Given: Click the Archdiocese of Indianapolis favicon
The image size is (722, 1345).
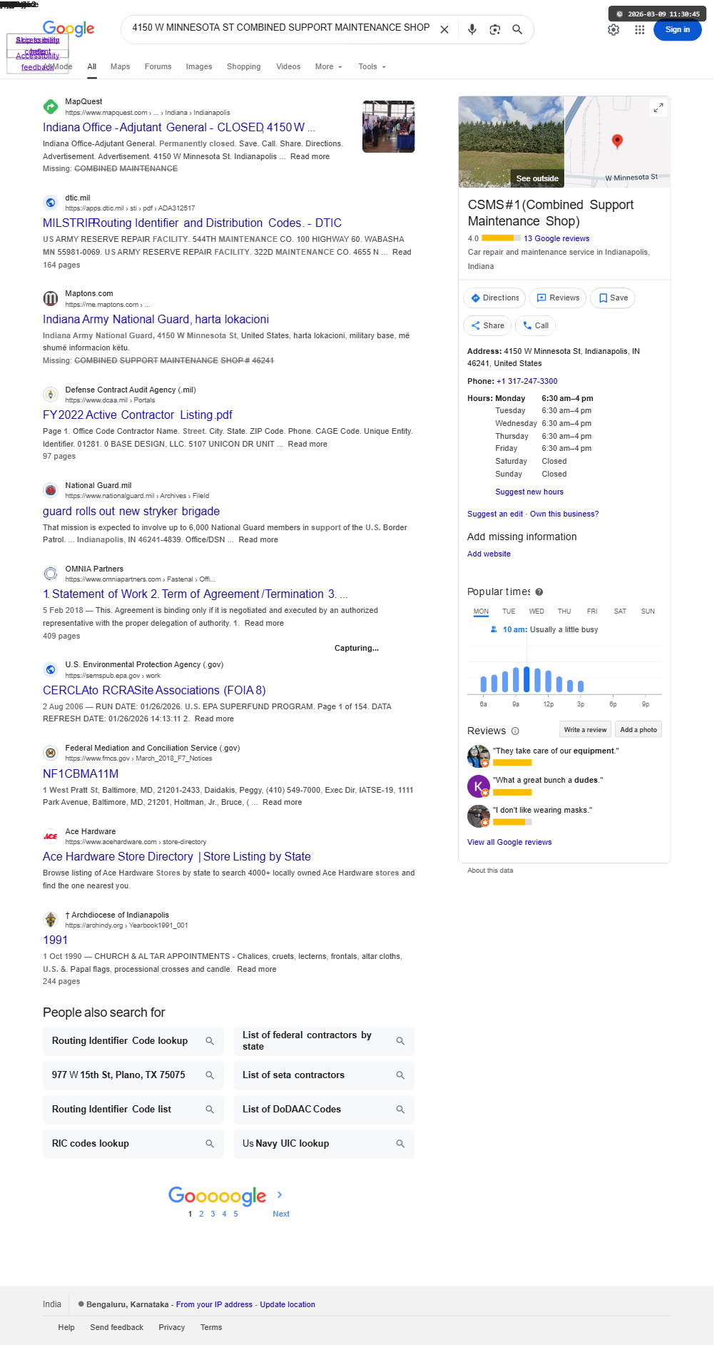Looking at the screenshot, I should pos(51,920).
